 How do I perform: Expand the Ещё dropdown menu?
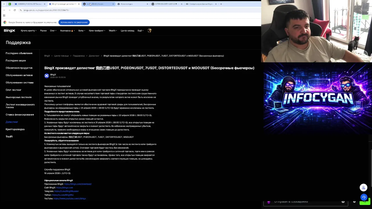coord(140,30)
